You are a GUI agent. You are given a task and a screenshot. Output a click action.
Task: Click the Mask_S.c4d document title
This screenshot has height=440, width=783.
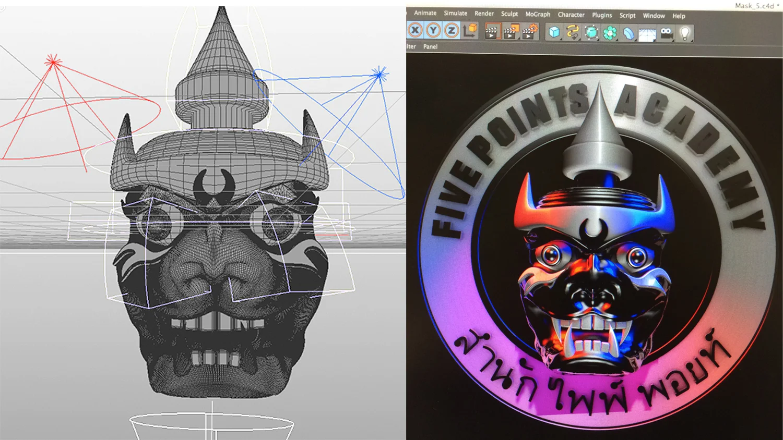click(756, 6)
